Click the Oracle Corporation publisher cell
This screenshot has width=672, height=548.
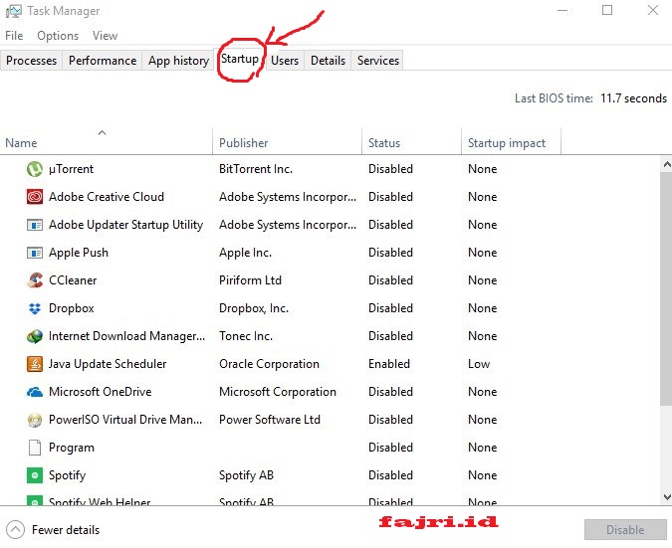point(269,364)
